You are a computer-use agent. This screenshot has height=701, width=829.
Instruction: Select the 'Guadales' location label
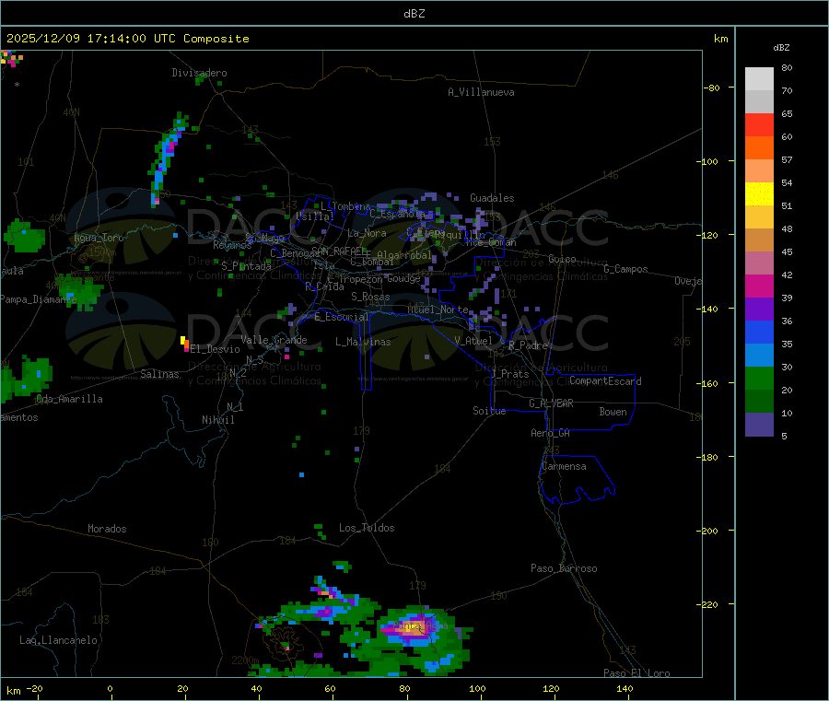(x=492, y=198)
